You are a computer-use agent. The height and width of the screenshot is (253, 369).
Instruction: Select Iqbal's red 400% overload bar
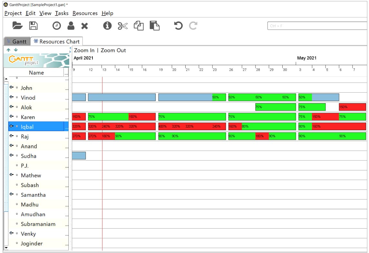pos(164,126)
